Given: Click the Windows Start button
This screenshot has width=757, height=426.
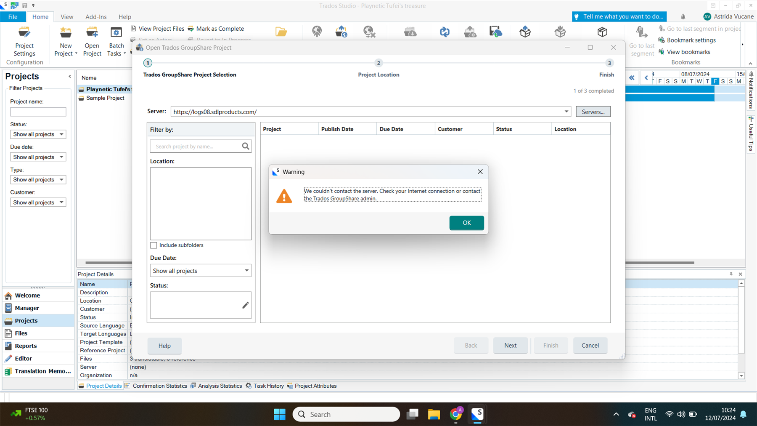Looking at the screenshot, I should 280,415.
